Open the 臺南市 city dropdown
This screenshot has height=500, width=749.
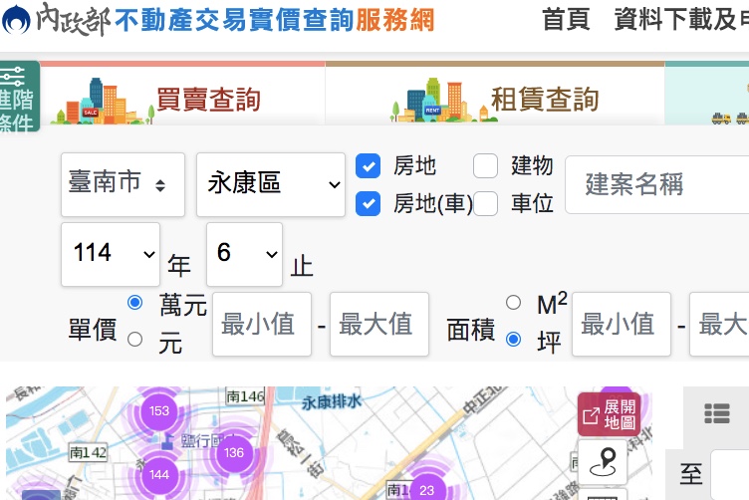click(123, 184)
